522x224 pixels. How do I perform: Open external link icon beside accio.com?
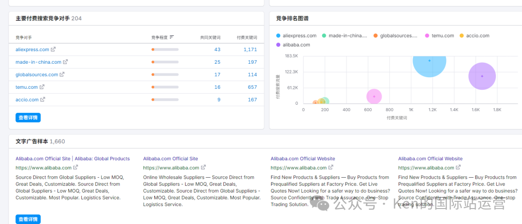(43, 99)
